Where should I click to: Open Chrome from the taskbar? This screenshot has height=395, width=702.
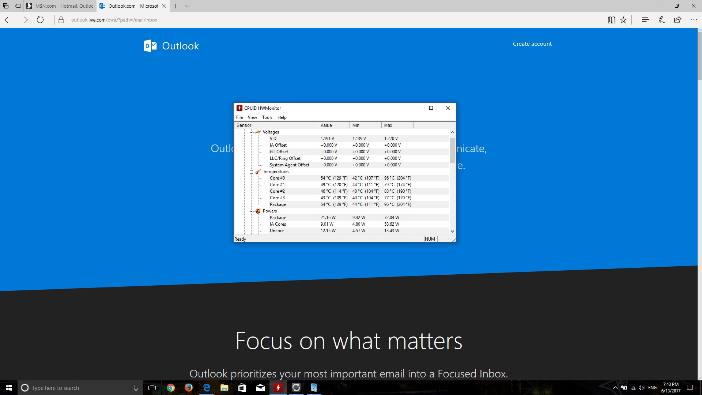pyautogui.click(x=170, y=388)
